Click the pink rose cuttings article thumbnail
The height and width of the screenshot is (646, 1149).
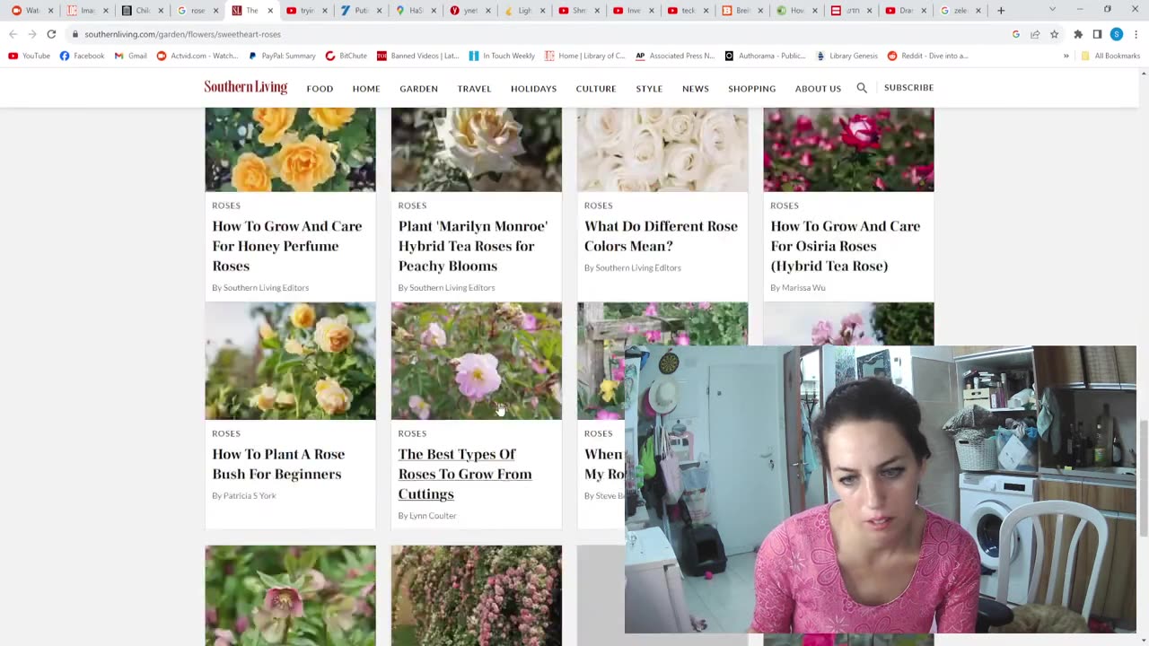477,361
